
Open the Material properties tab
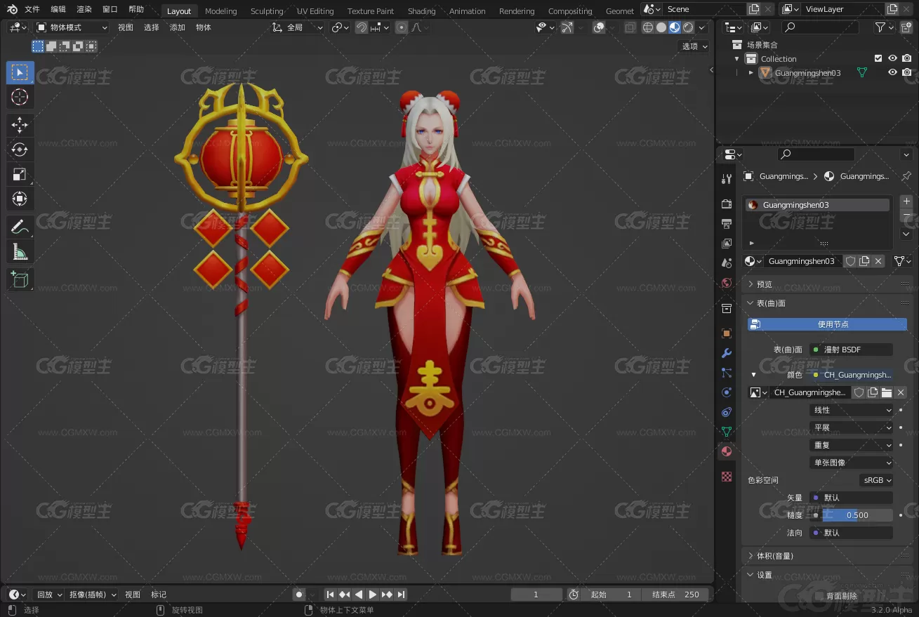[x=727, y=451]
